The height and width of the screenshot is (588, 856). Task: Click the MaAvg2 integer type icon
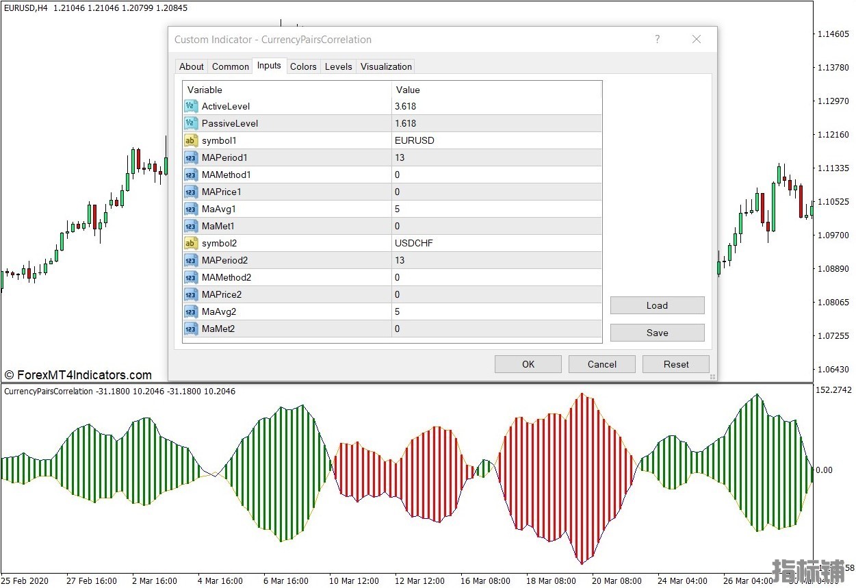[x=191, y=311]
